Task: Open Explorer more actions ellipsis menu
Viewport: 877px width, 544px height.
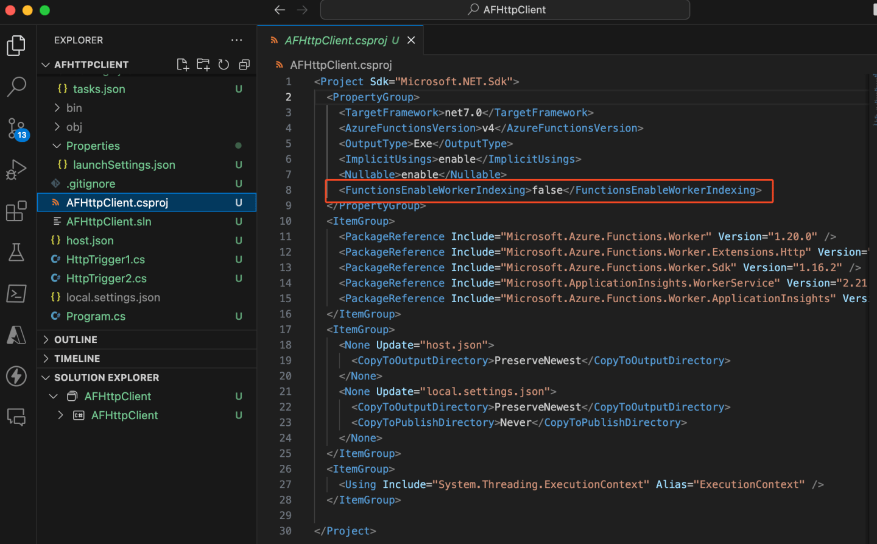Action: pyautogui.click(x=236, y=40)
